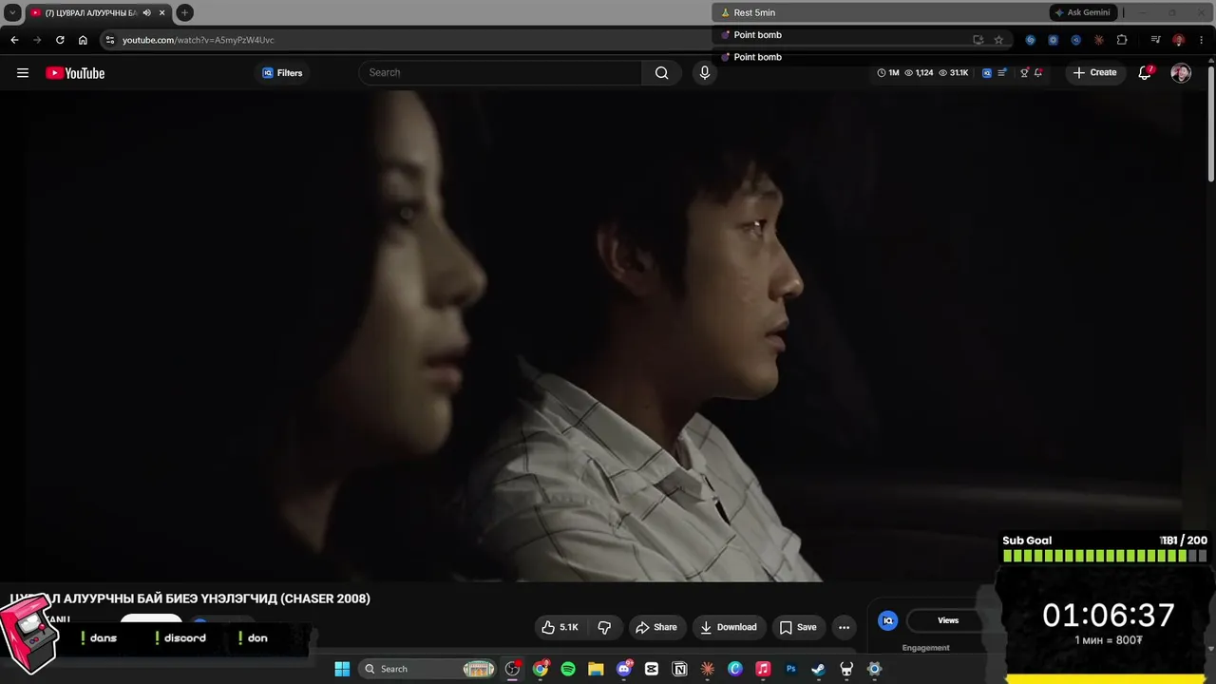Open File Explorer from the taskbar
The height and width of the screenshot is (684, 1216).
coord(596,669)
